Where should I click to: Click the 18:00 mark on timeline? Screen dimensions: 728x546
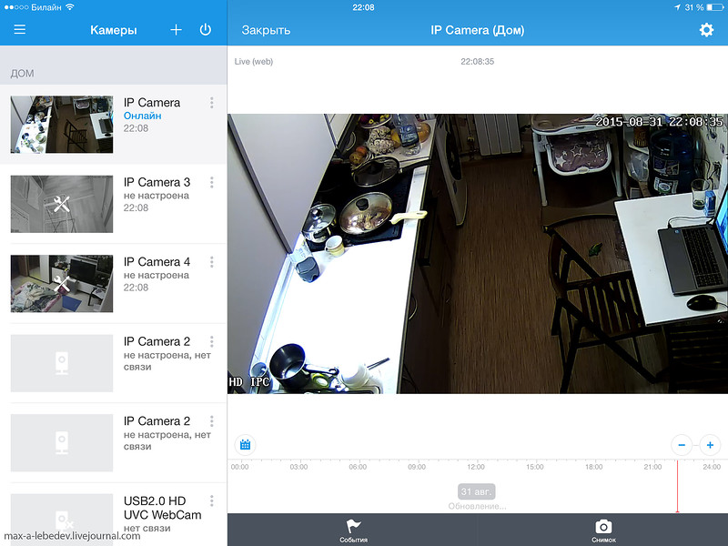tap(594, 467)
